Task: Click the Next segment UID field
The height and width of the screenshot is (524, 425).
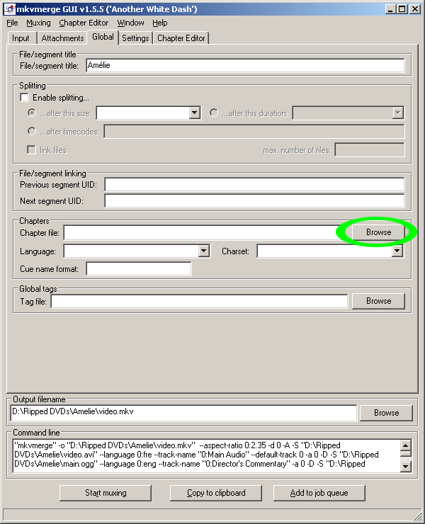Action: point(254,201)
